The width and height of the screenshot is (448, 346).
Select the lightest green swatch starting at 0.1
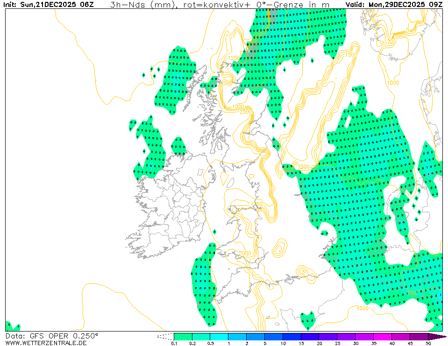[x=183, y=337]
